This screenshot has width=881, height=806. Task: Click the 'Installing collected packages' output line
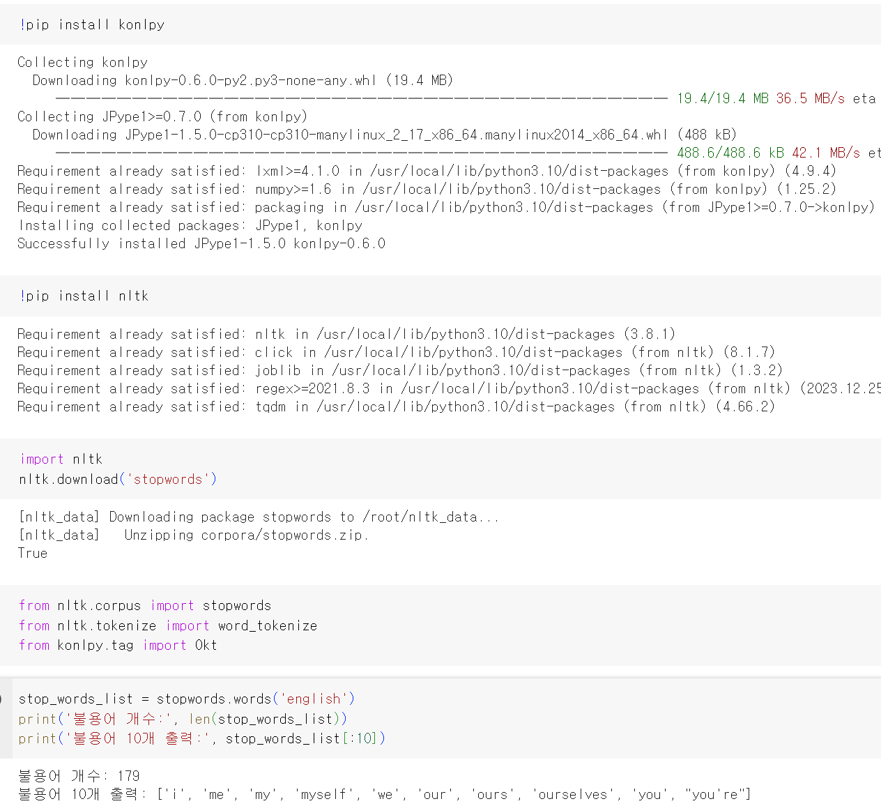190,225
